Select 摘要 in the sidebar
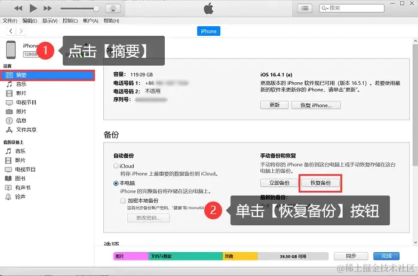Viewport: 418px width, 276px height. [x=47, y=75]
